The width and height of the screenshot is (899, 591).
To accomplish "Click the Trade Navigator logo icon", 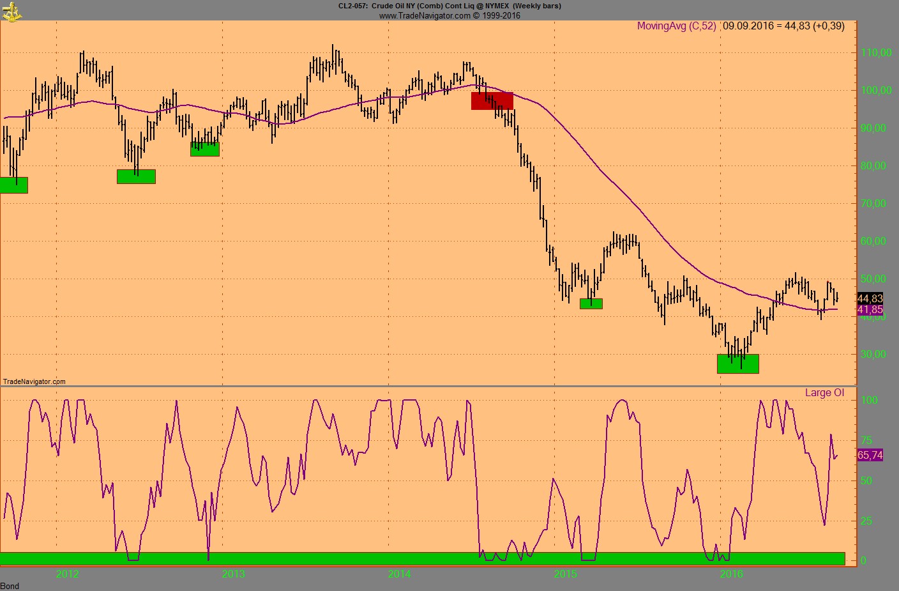I will pyautogui.click(x=11, y=11).
